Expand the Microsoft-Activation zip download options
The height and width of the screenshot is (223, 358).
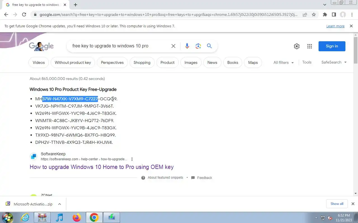60,204
